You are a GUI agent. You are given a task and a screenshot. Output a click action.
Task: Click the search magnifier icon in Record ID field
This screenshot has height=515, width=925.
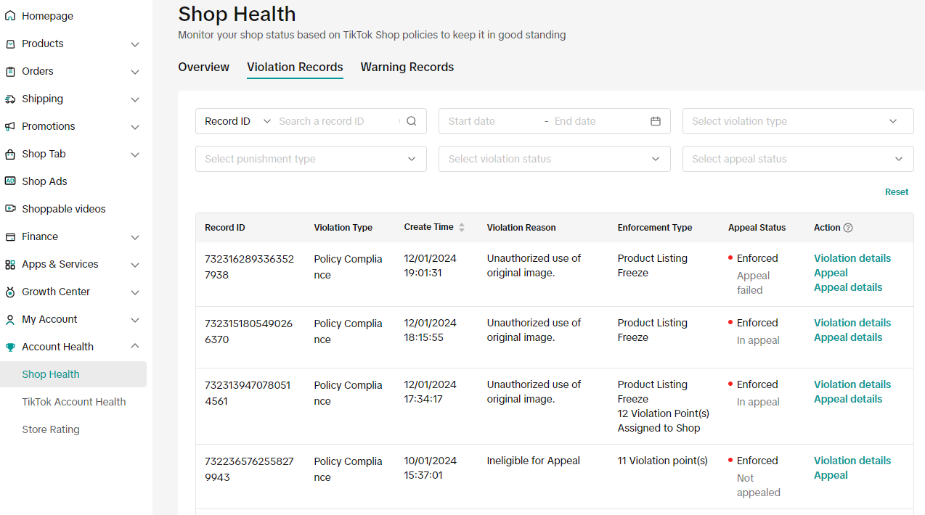(411, 121)
